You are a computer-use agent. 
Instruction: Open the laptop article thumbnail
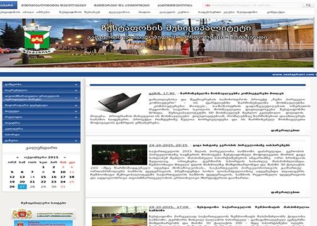(120, 102)
